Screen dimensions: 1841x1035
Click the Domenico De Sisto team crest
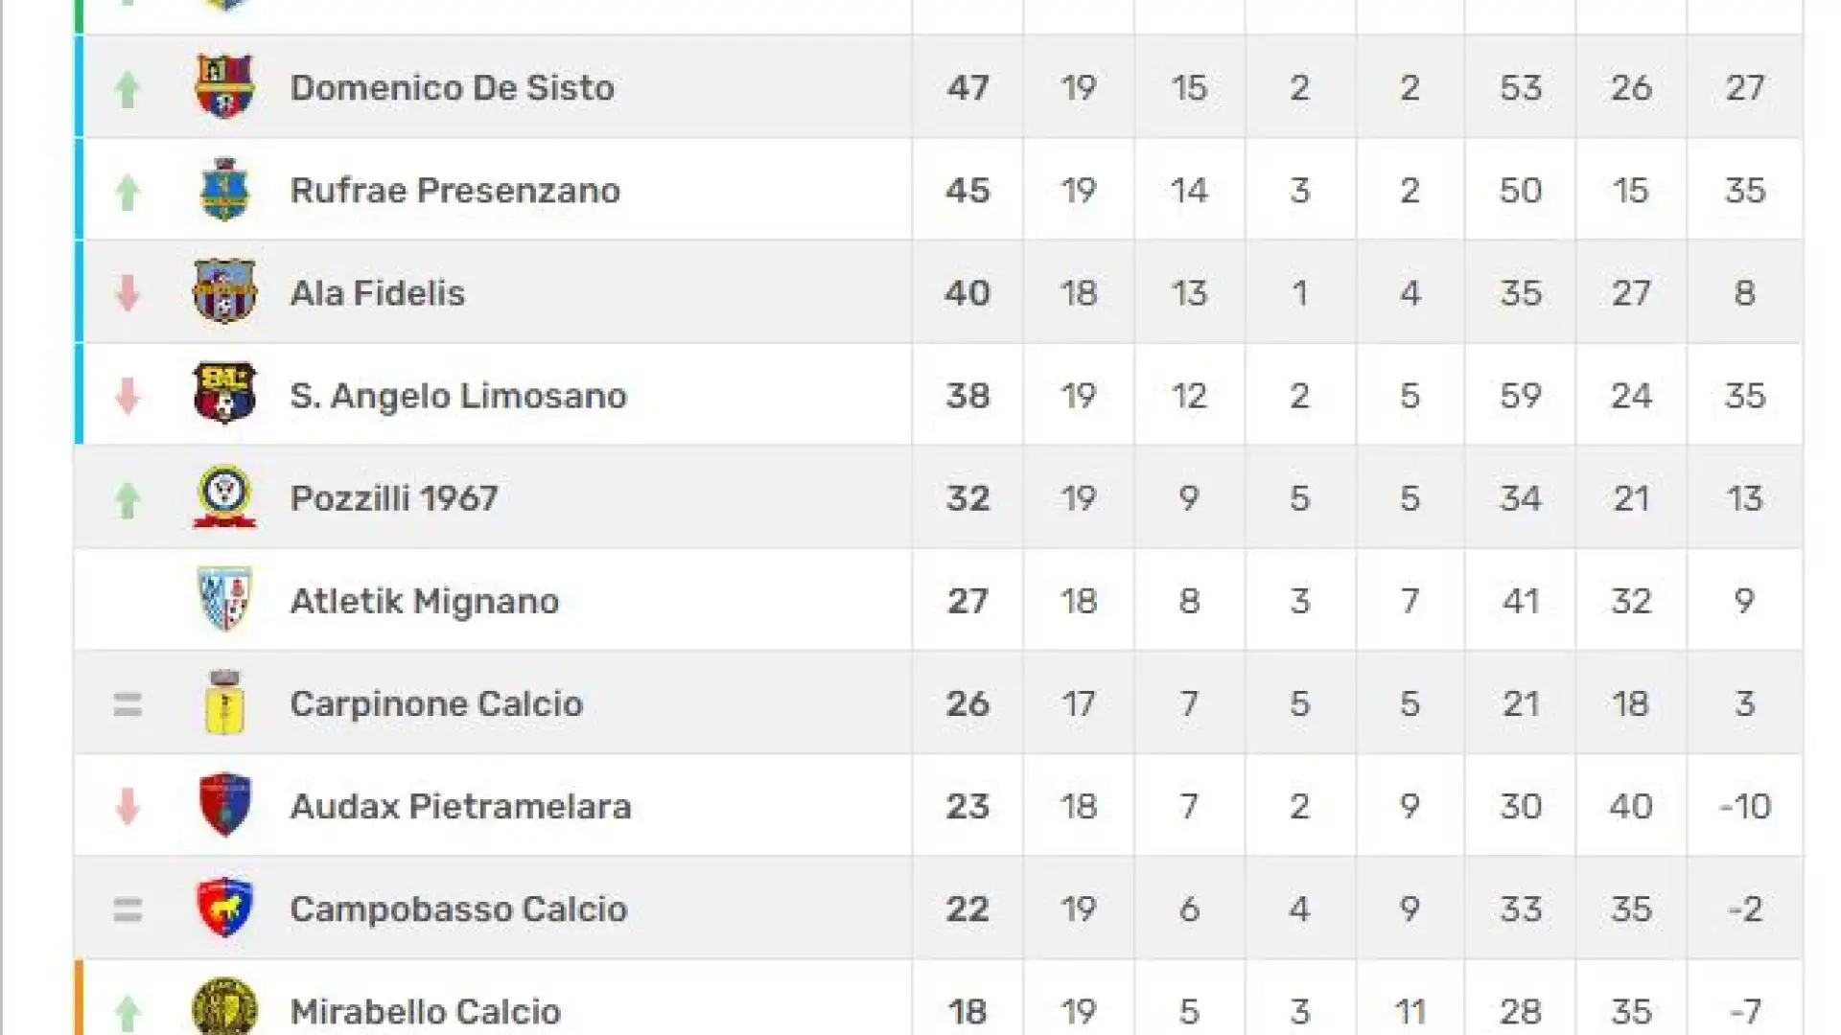(224, 86)
